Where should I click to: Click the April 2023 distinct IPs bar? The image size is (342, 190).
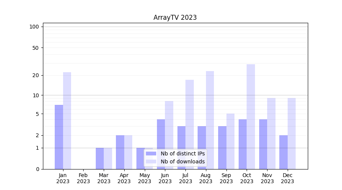(120, 152)
